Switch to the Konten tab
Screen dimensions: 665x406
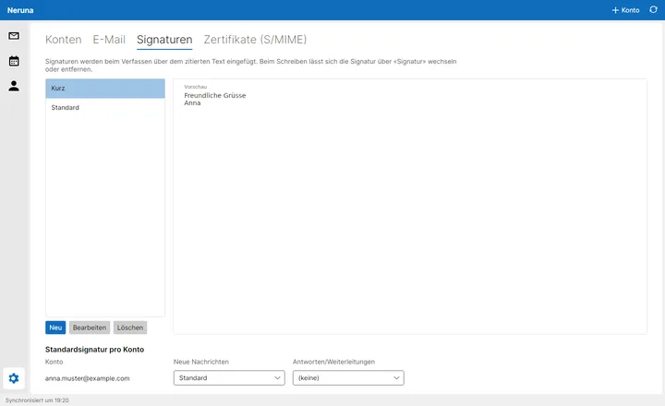click(63, 40)
